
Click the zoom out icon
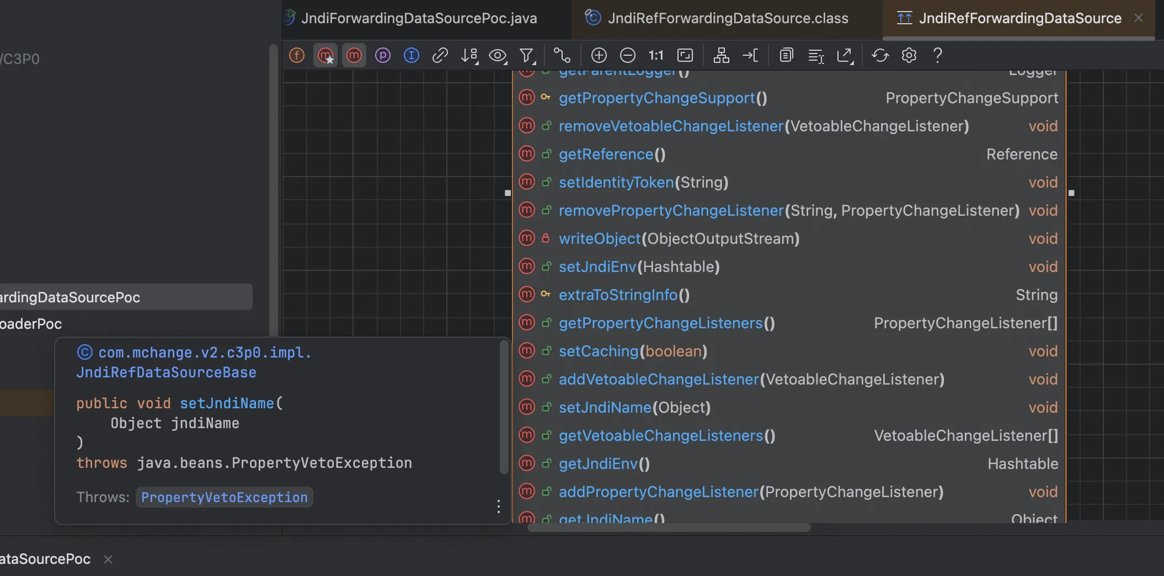tap(628, 55)
